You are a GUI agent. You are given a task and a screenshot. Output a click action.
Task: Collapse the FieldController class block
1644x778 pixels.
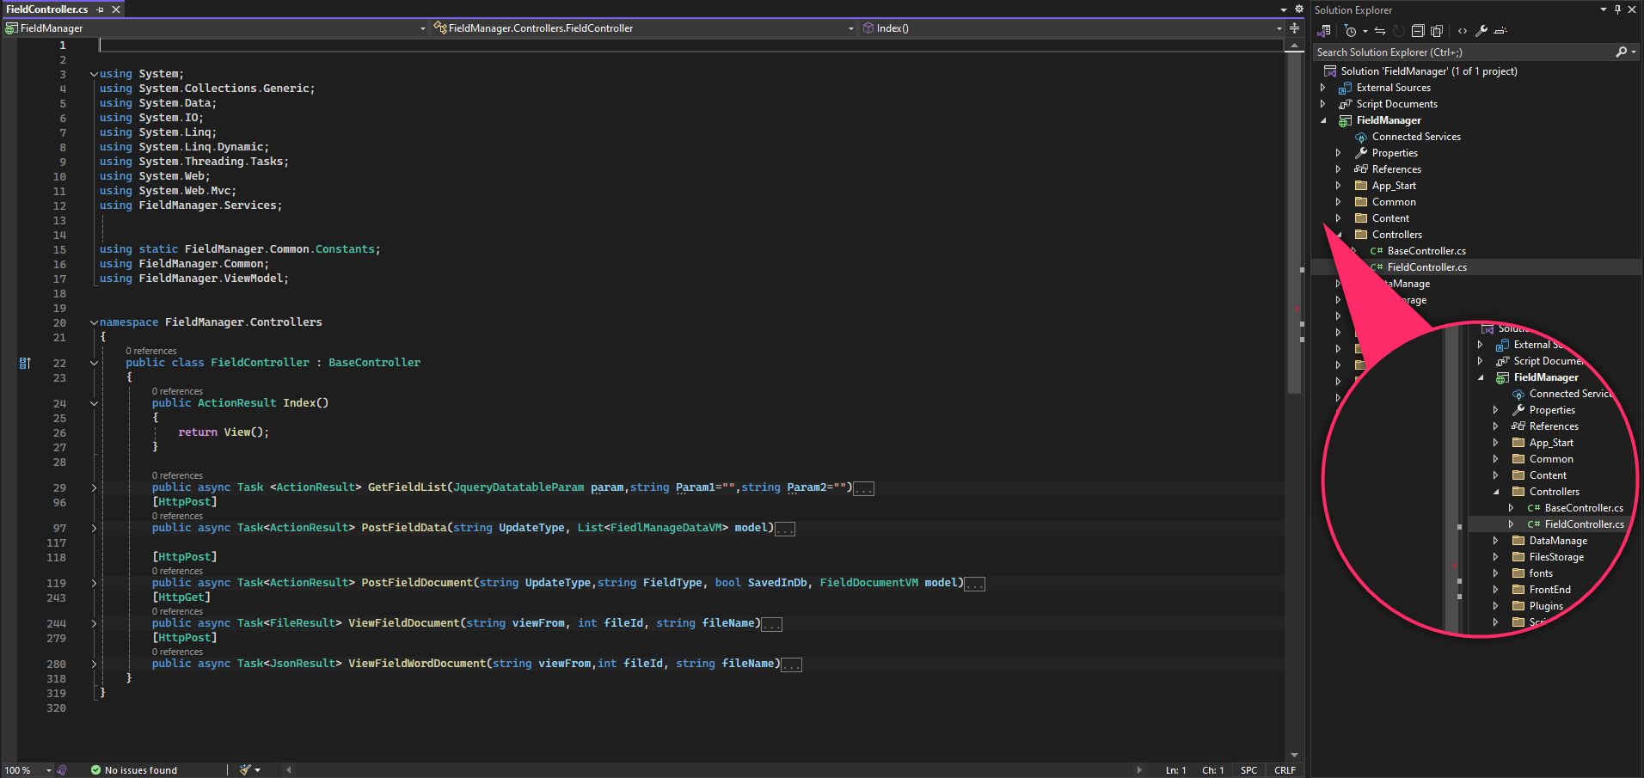pos(94,363)
